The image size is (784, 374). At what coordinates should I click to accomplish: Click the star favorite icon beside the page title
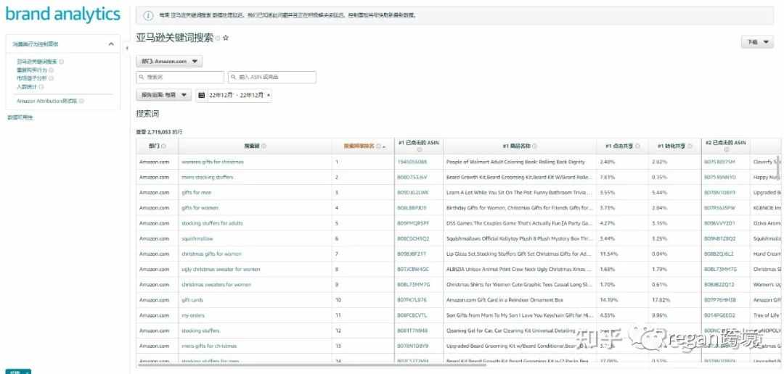click(x=226, y=38)
